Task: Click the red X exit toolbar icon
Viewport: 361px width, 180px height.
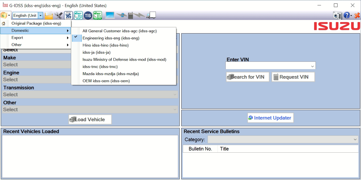Action: 357,16
